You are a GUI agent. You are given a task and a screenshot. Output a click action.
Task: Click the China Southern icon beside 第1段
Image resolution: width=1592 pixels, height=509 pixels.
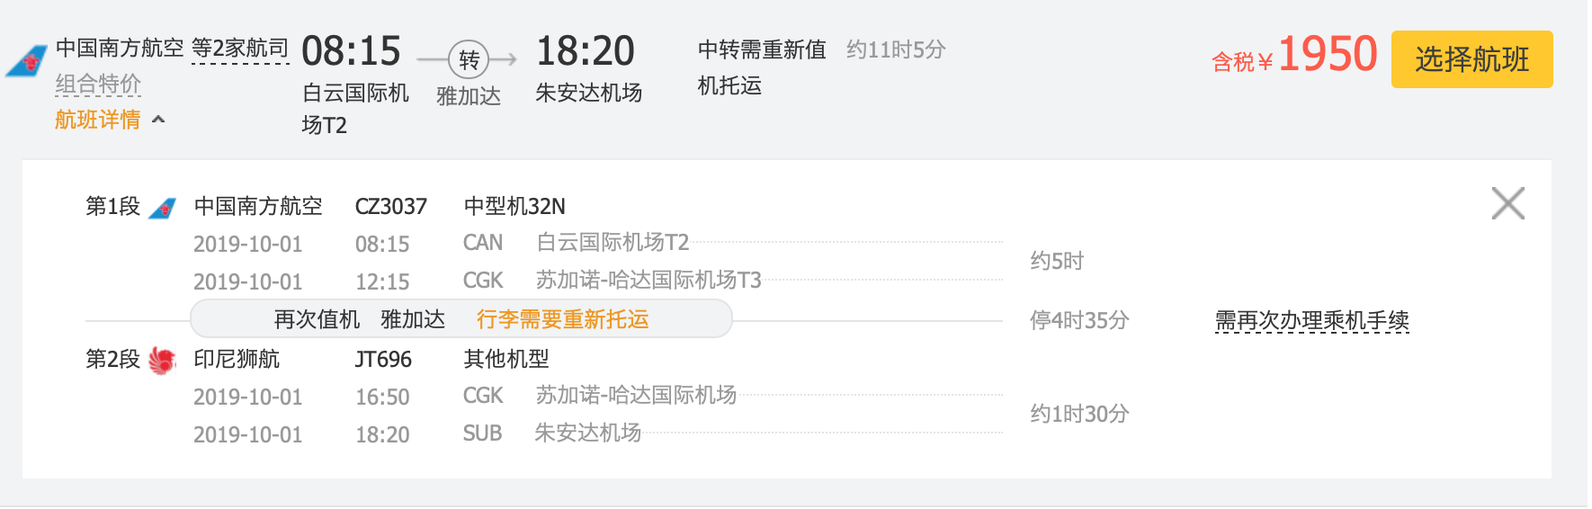162,208
